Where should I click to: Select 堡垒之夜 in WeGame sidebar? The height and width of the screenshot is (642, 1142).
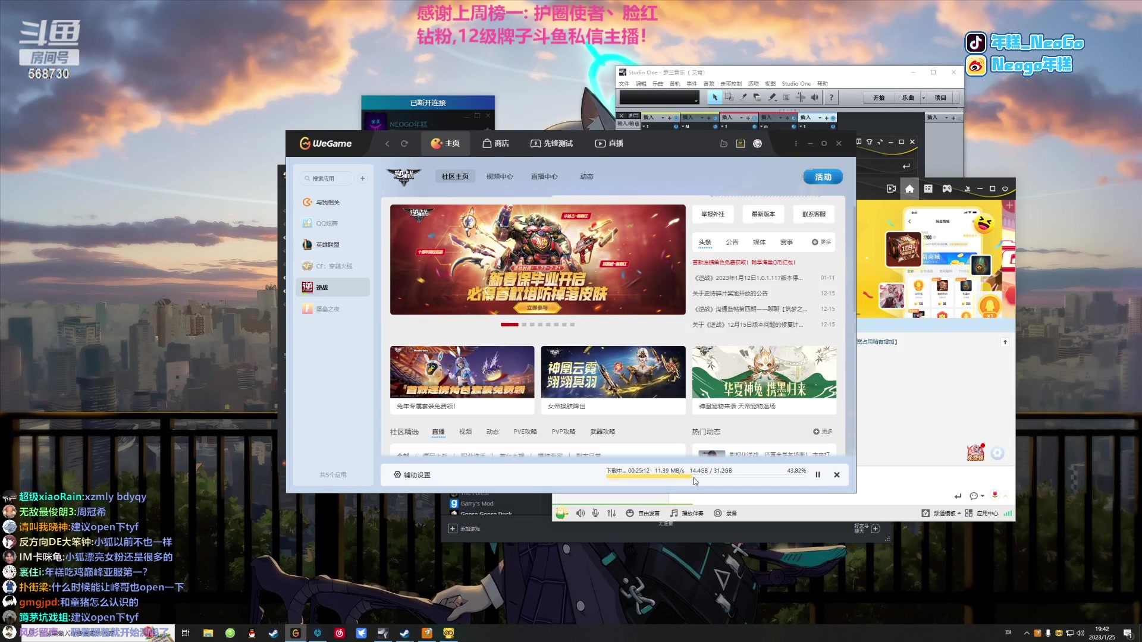coord(333,309)
